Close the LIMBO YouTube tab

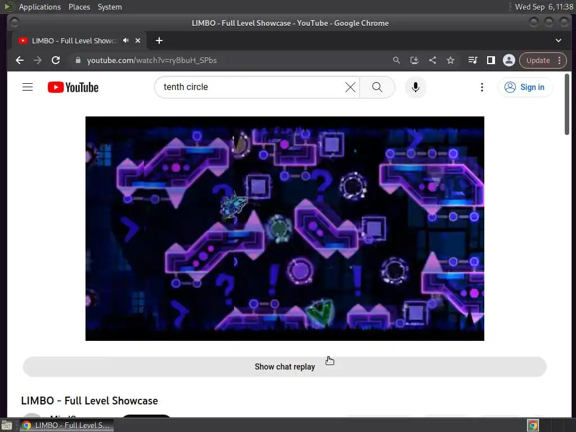tap(138, 40)
